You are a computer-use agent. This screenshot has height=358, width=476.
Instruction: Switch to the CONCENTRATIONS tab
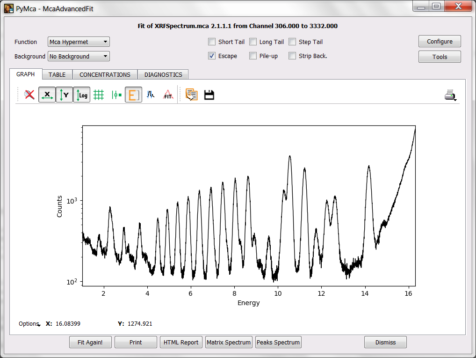point(105,75)
